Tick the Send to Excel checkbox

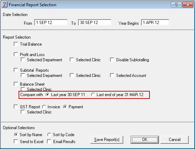coord(16,141)
